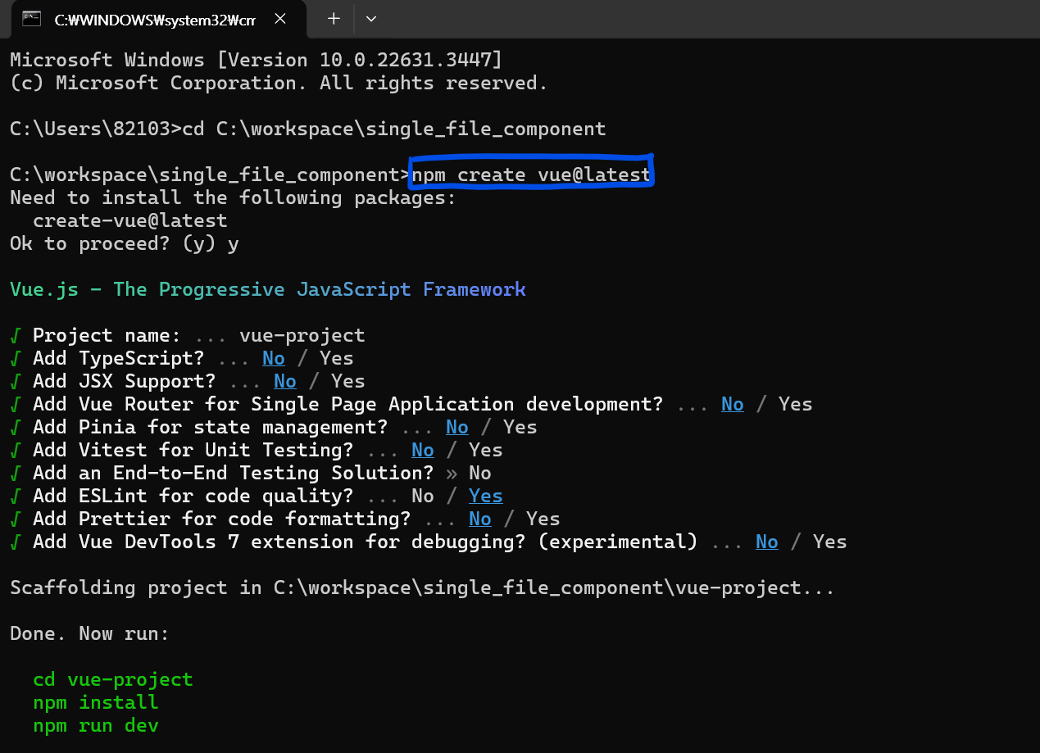Click the indented 'create-vue@latest' package name line
The image size is (1040, 753).
(129, 220)
